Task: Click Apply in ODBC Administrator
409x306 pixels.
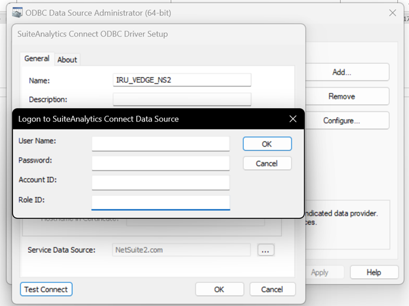Action: pyautogui.click(x=325, y=272)
